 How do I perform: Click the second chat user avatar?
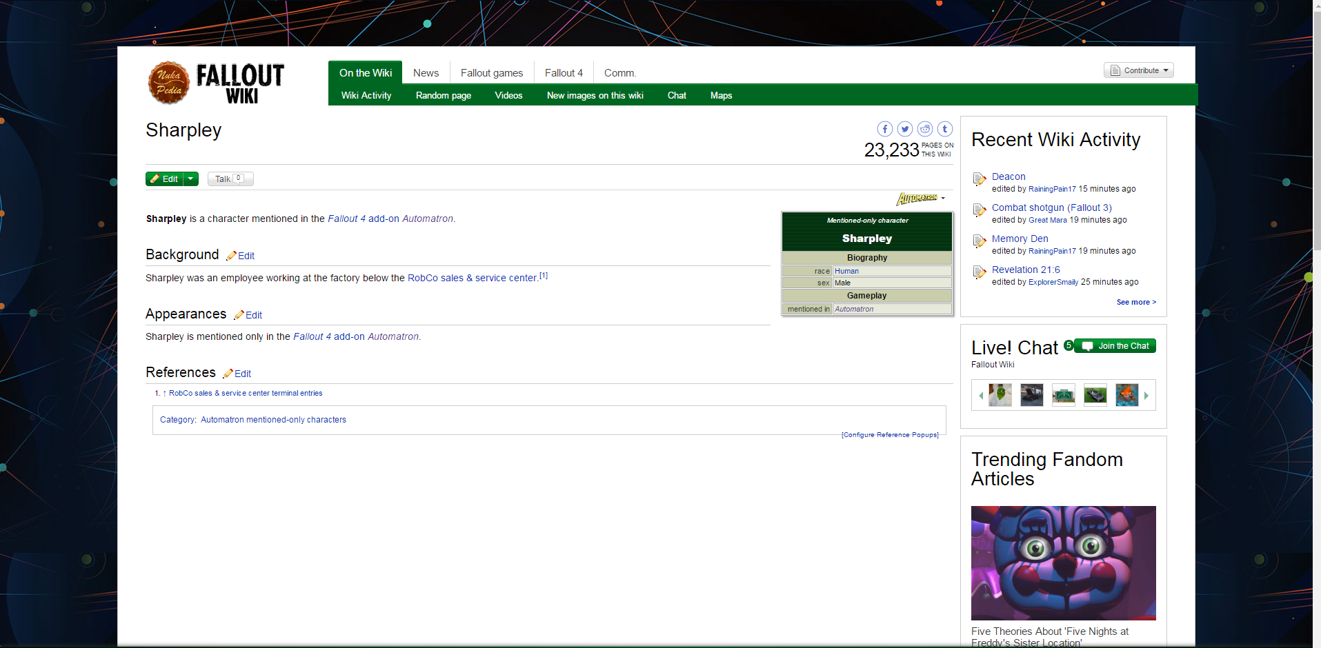click(x=1032, y=395)
